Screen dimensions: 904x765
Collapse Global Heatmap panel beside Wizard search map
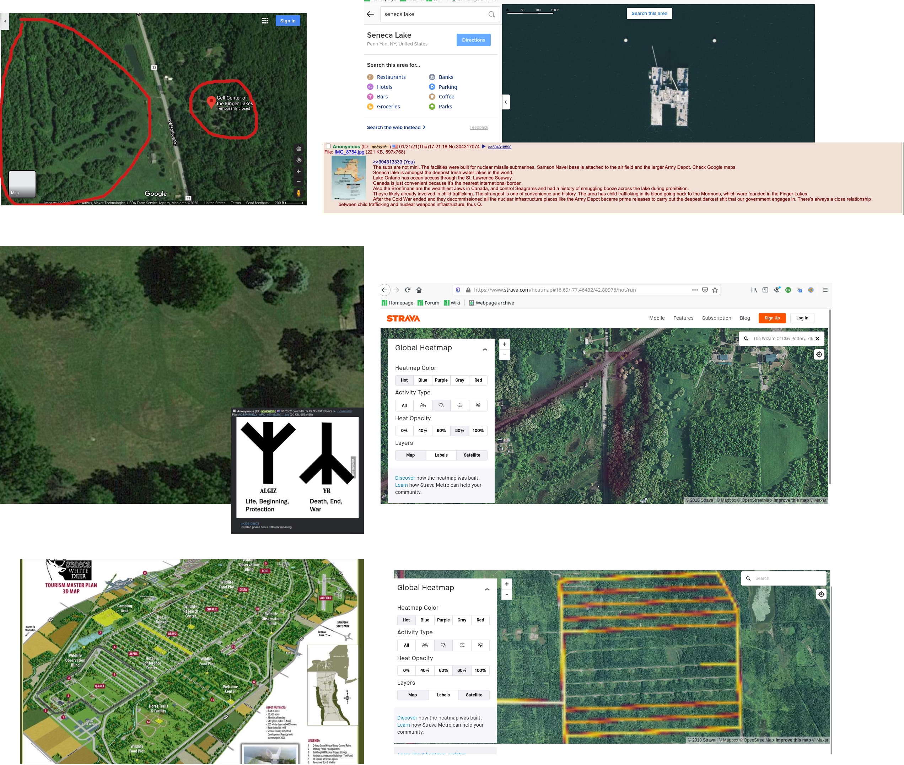click(485, 349)
